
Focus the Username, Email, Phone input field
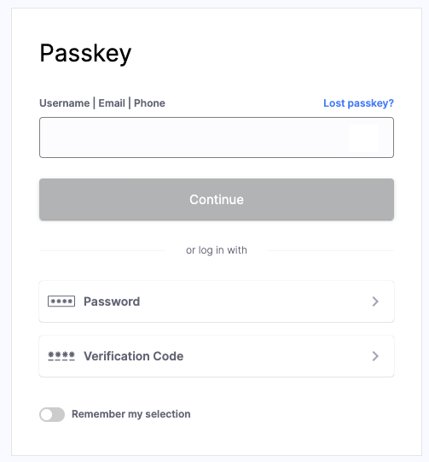pos(217,137)
